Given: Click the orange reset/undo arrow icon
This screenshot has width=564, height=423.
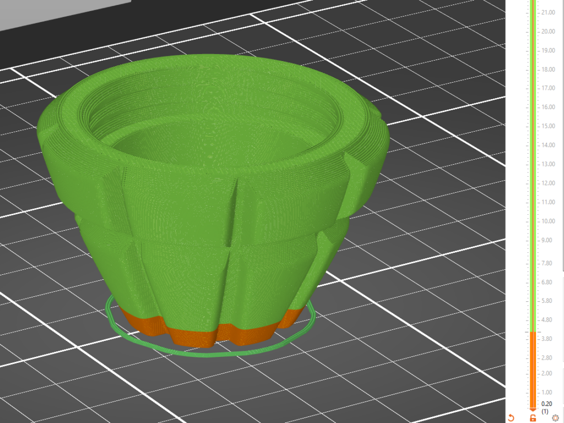Looking at the screenshot, I should pyautogui.click(x=511, y=418).
